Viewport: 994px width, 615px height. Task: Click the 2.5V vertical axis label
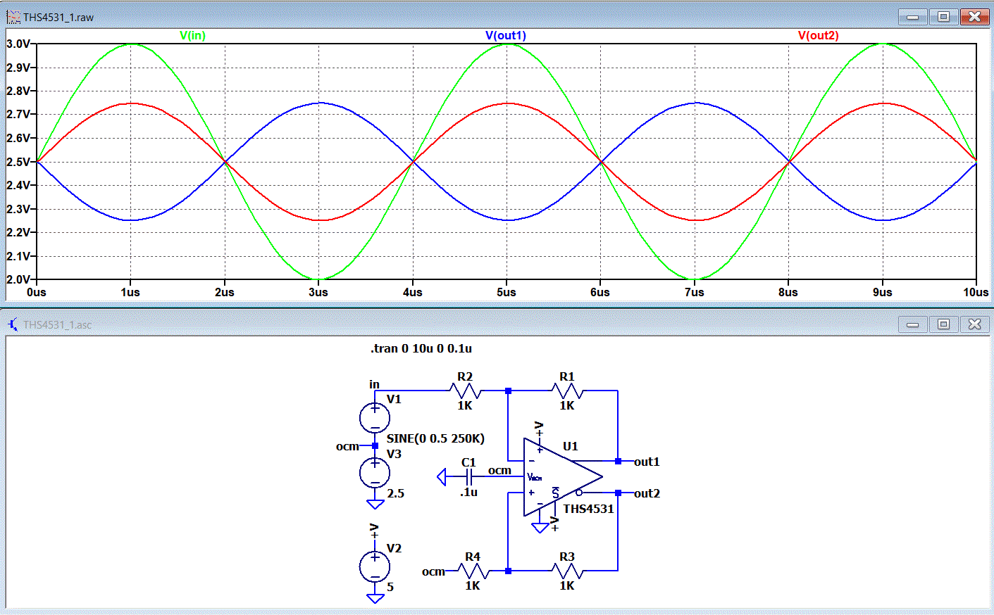18,162
